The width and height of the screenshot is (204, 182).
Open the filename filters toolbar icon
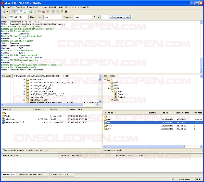click(53, 12)
